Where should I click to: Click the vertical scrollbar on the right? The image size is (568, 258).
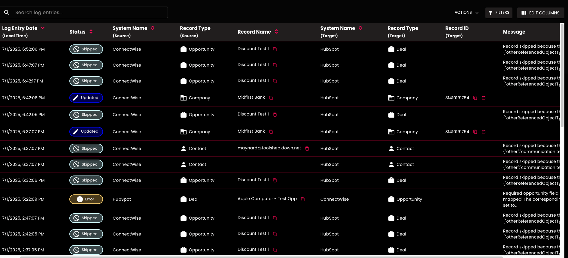click(562, 76)
